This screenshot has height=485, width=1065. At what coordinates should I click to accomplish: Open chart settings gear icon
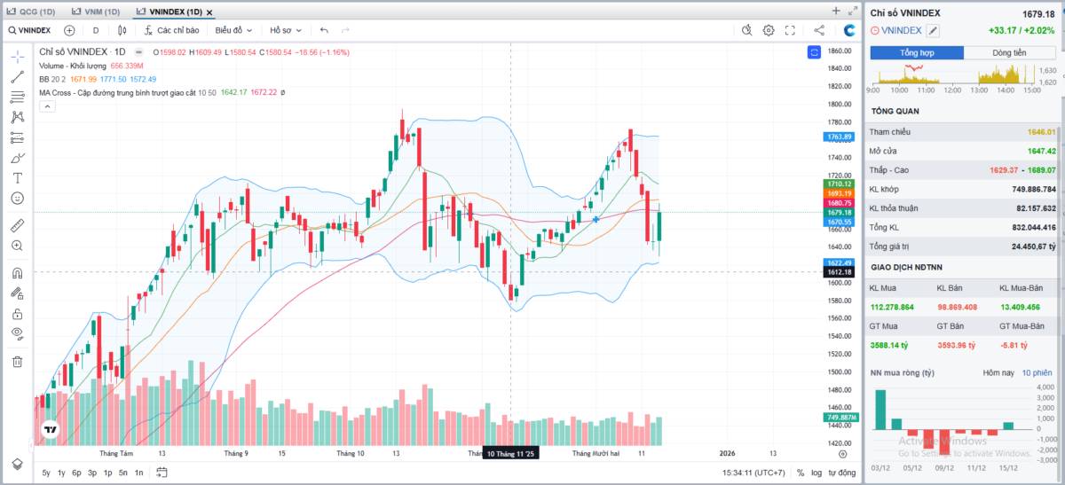click(x=769, y=30)
